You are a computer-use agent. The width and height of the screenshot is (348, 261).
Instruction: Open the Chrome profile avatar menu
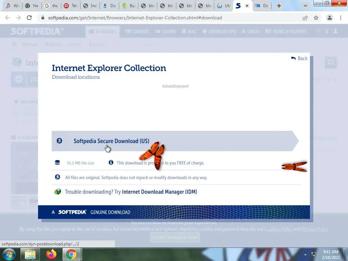330,18
